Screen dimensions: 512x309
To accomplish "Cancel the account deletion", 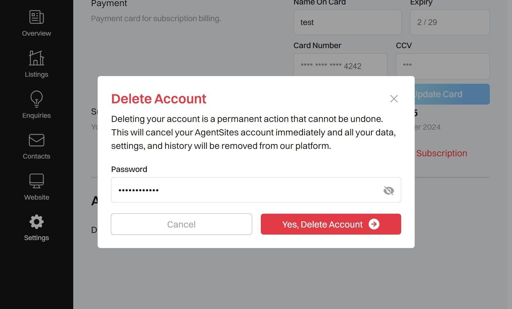I will click(181, 224).
